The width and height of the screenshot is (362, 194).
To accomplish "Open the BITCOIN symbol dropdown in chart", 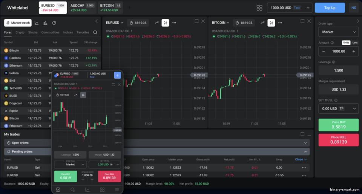I will (x=221, y=23).
